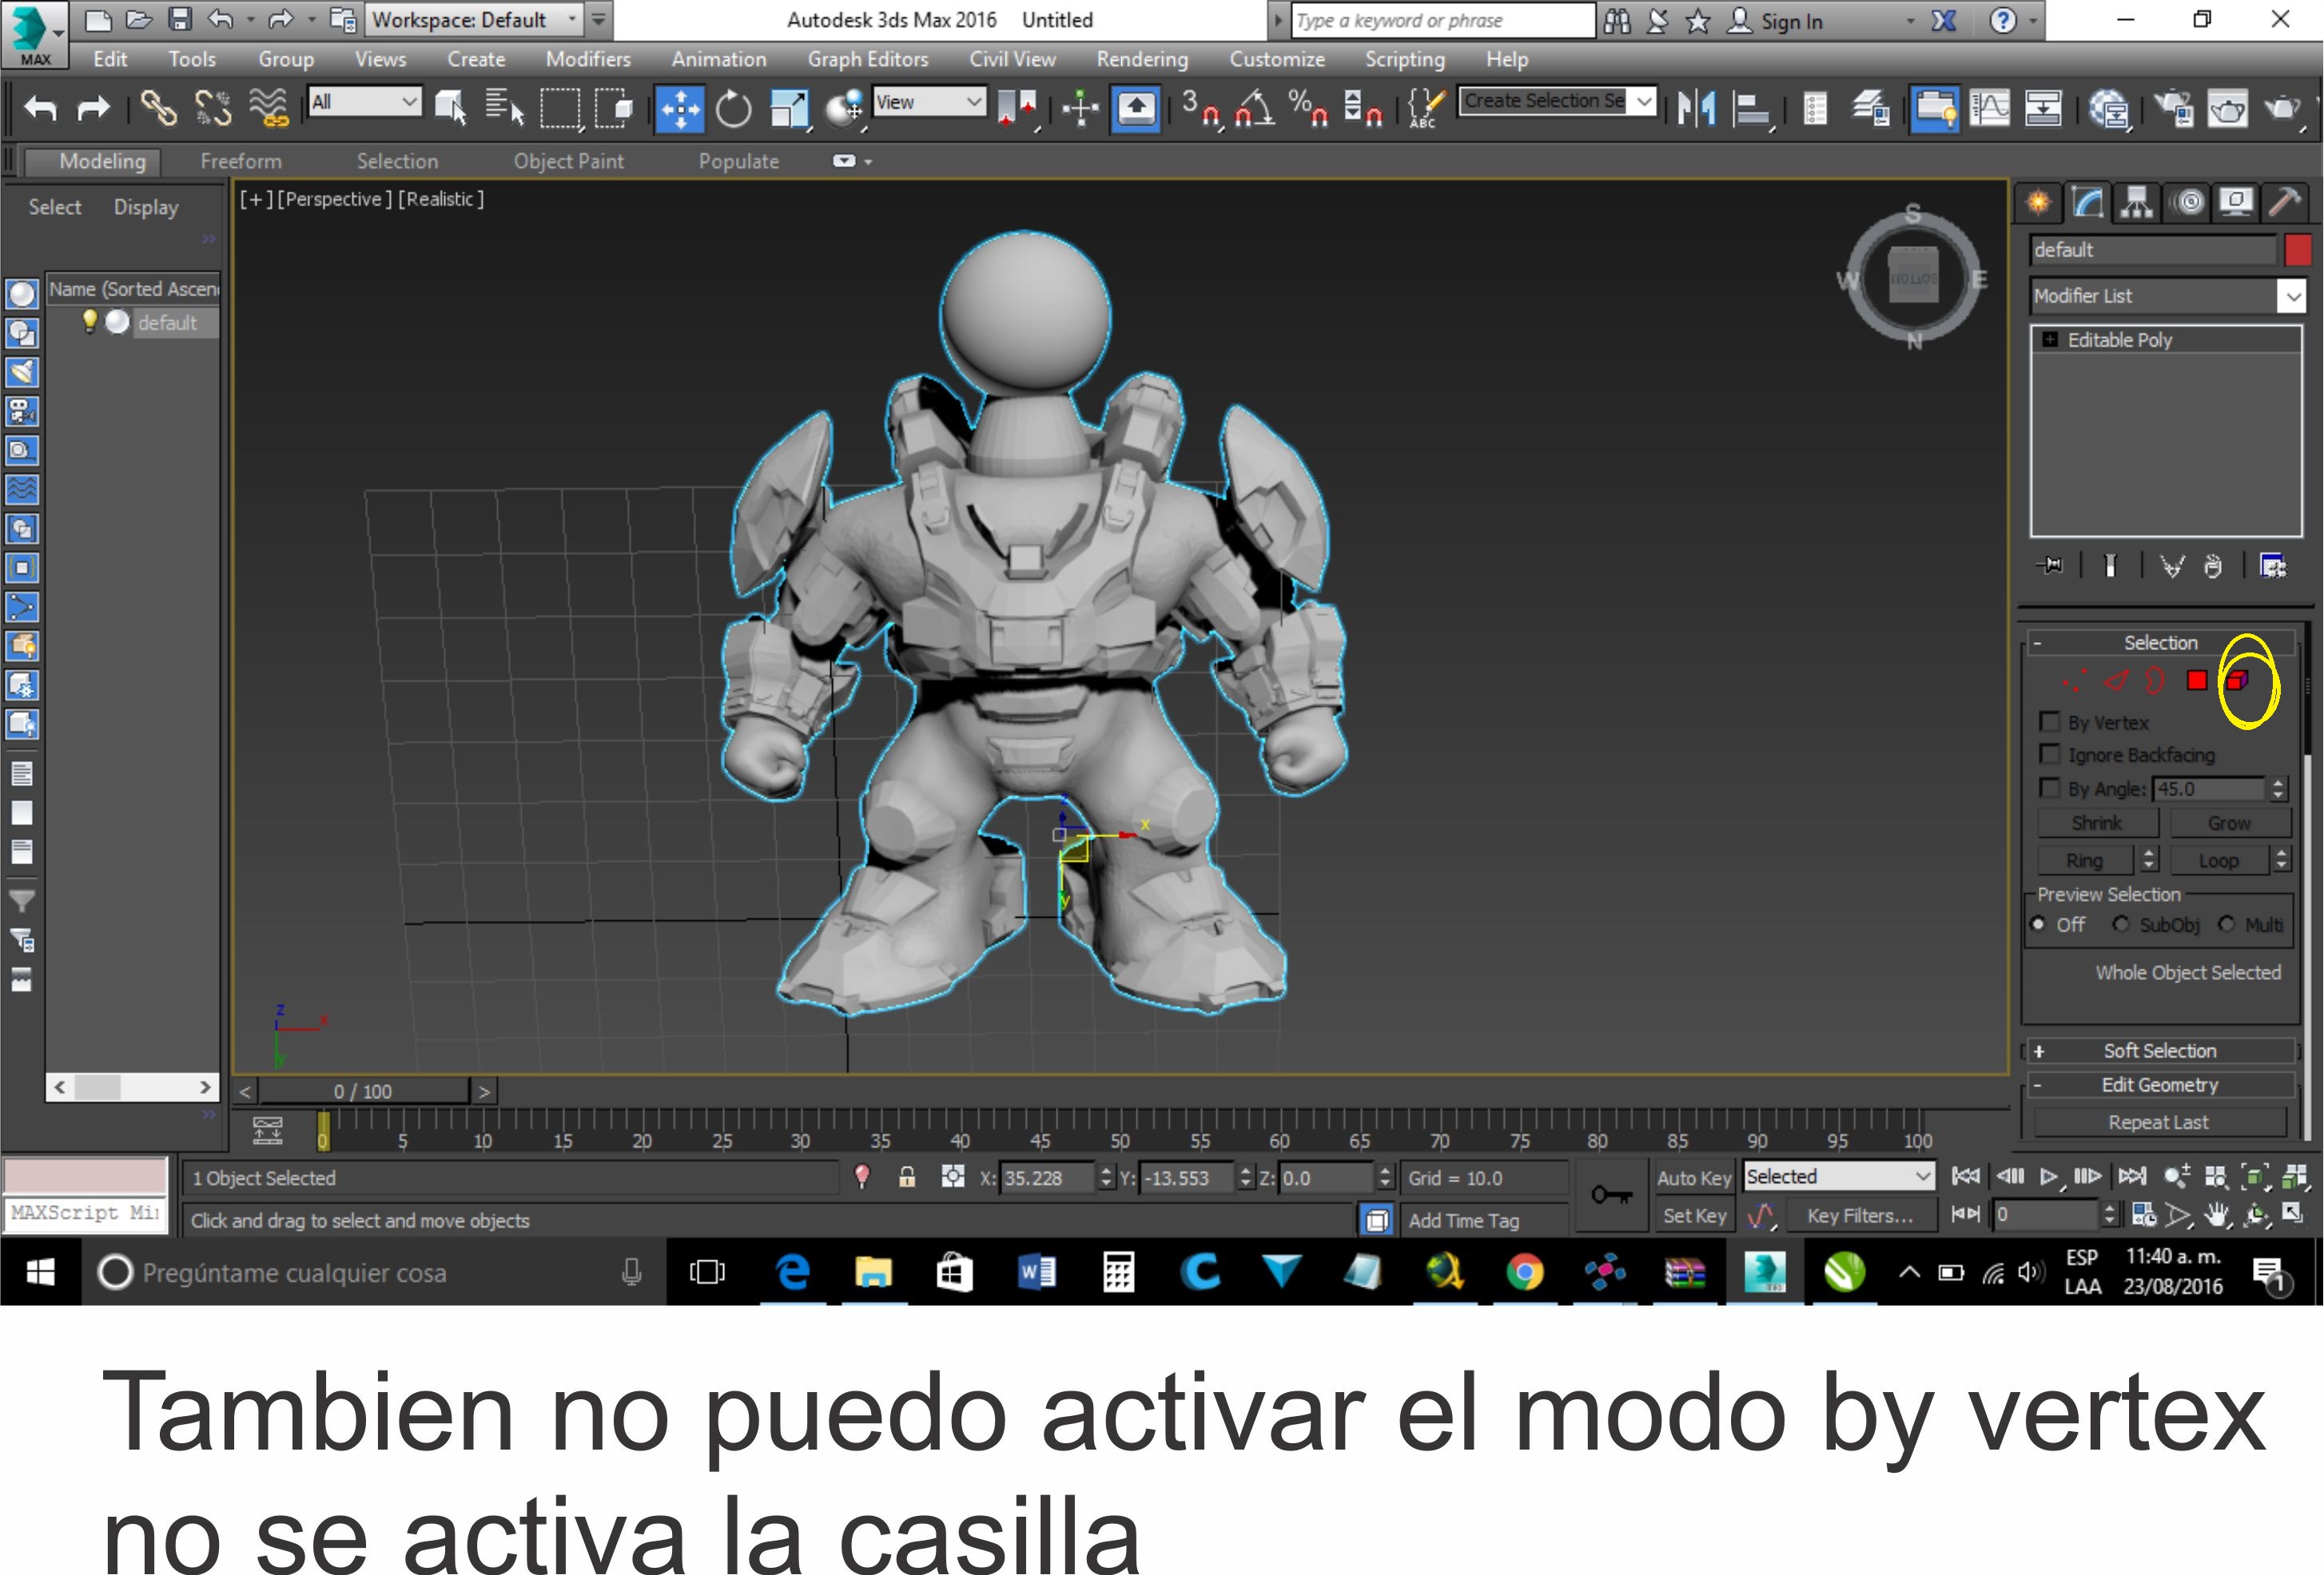The height and width of the screenshot is (1575, 2324).
Task: Open the Rendering menu
Action: (x=1141, y=59)
